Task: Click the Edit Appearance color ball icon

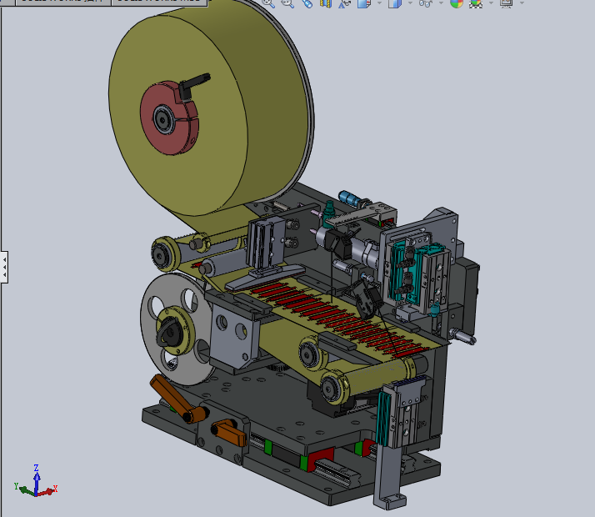Action: pyautogui.click(x=457, y=3)
